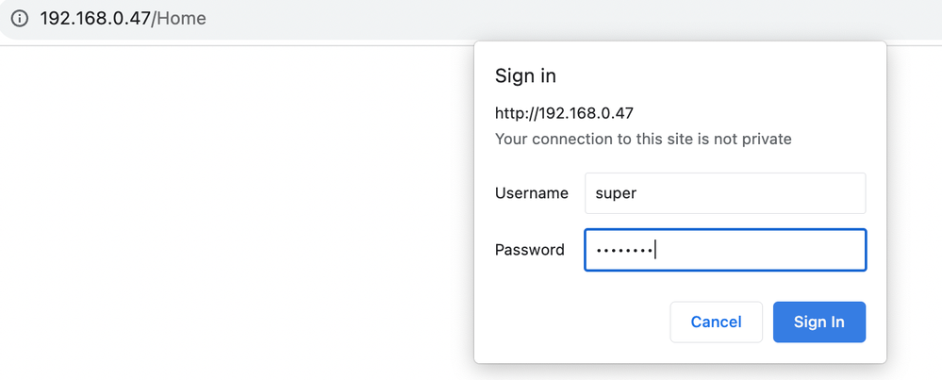The image size is (942, 380).
Task: Click the word "super" in the Username field
Action: [616, 193]
